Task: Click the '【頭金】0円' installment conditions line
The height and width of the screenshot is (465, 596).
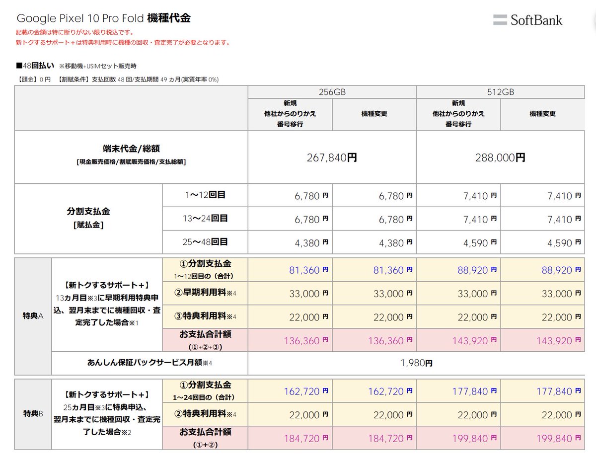Action: coord(117,79)
